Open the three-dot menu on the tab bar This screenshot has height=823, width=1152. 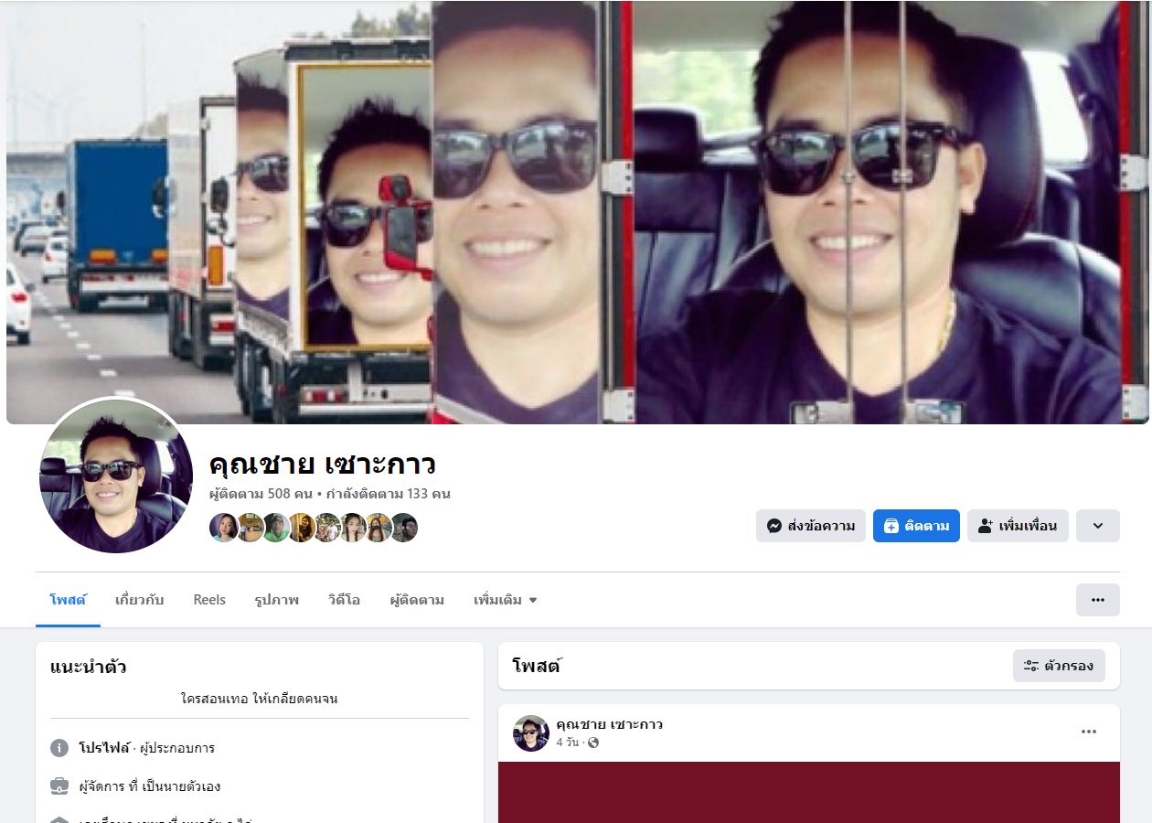(1098, 600)
